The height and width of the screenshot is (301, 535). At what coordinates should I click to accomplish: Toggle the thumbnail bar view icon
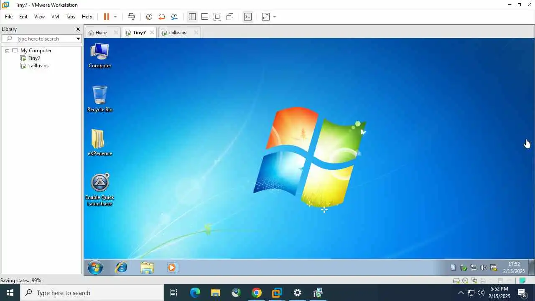tap(205, 17)
